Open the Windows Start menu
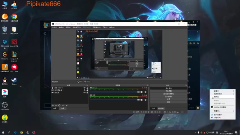 click(3, 132)
